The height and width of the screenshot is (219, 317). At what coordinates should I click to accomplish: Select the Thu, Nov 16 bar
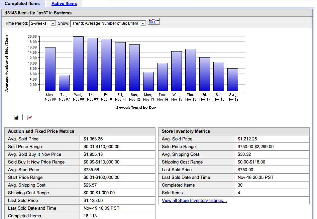click(191, 70)
